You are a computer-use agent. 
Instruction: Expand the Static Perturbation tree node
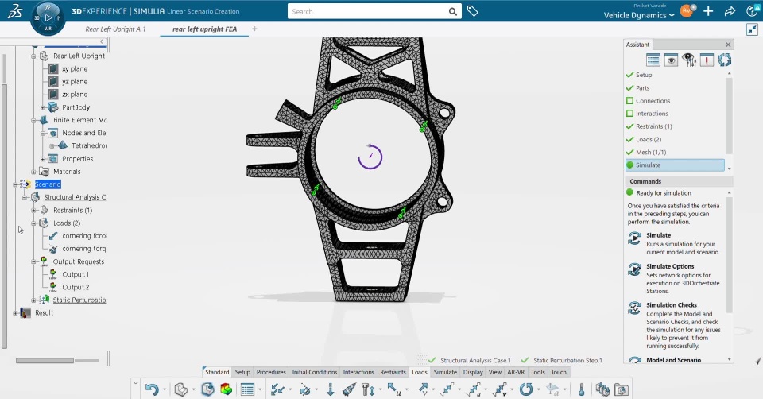[33, 300]
